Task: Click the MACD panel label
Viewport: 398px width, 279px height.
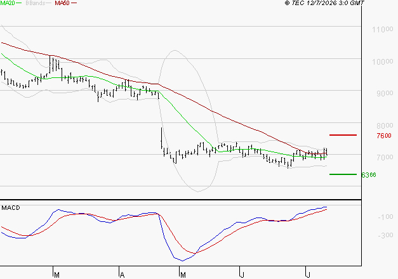Action: (x=11, y=208)
